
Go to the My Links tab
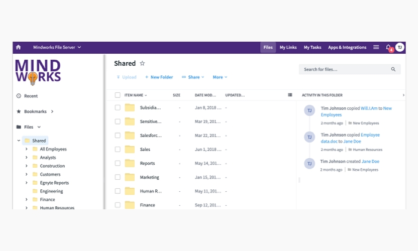coord(288,48)
